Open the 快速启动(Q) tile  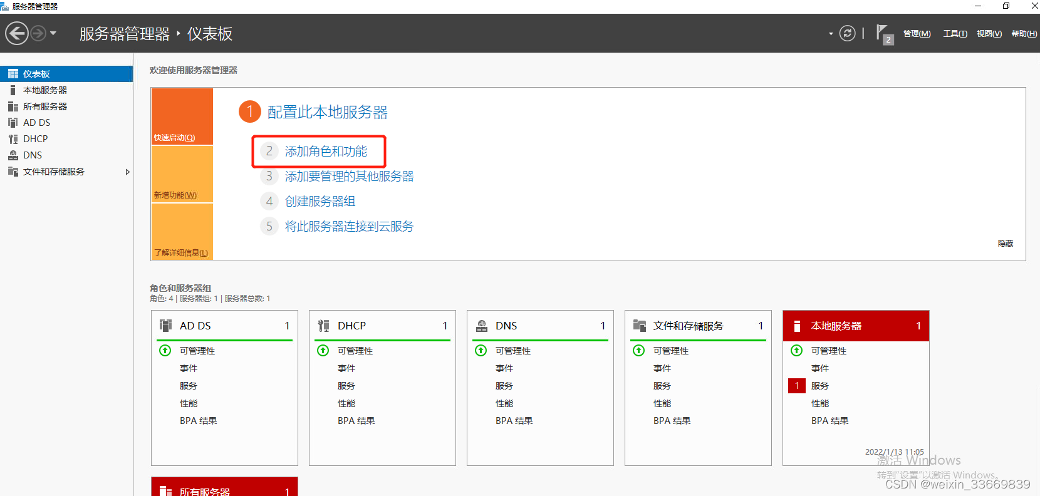[182, 116]
